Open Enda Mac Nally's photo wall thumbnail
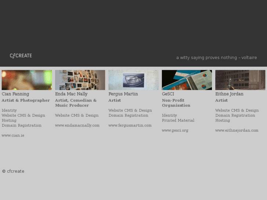 pos(80,80)
